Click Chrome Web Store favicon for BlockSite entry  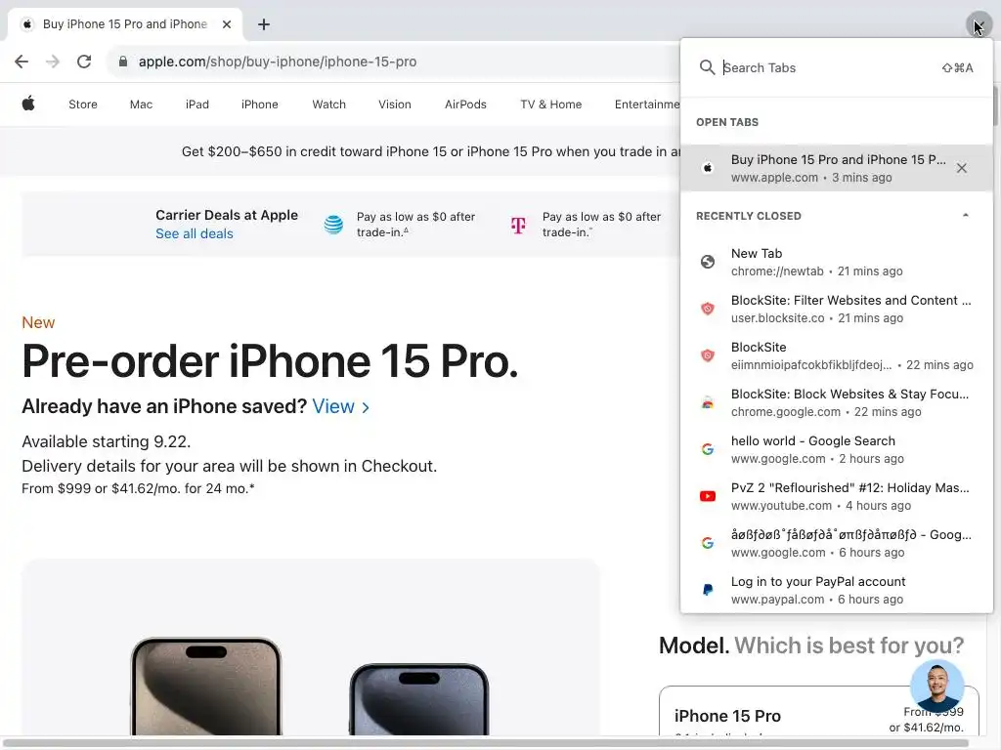(708, 402)
